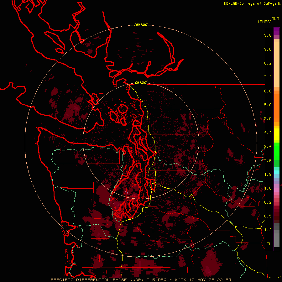
Task: Click the 1.0 scale value
Action: coord(268,188)
